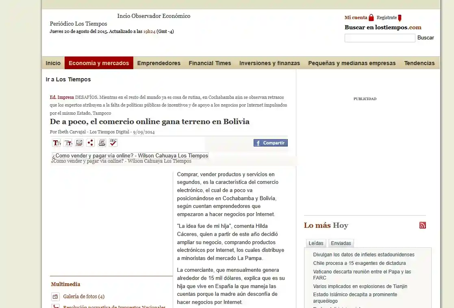Screen dimensions: 454x308
Task: Open the Emprendedores menu section
Action: [159, 63]
